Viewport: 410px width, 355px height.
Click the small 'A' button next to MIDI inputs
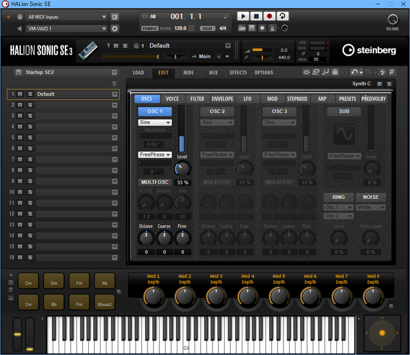point(114,17)
